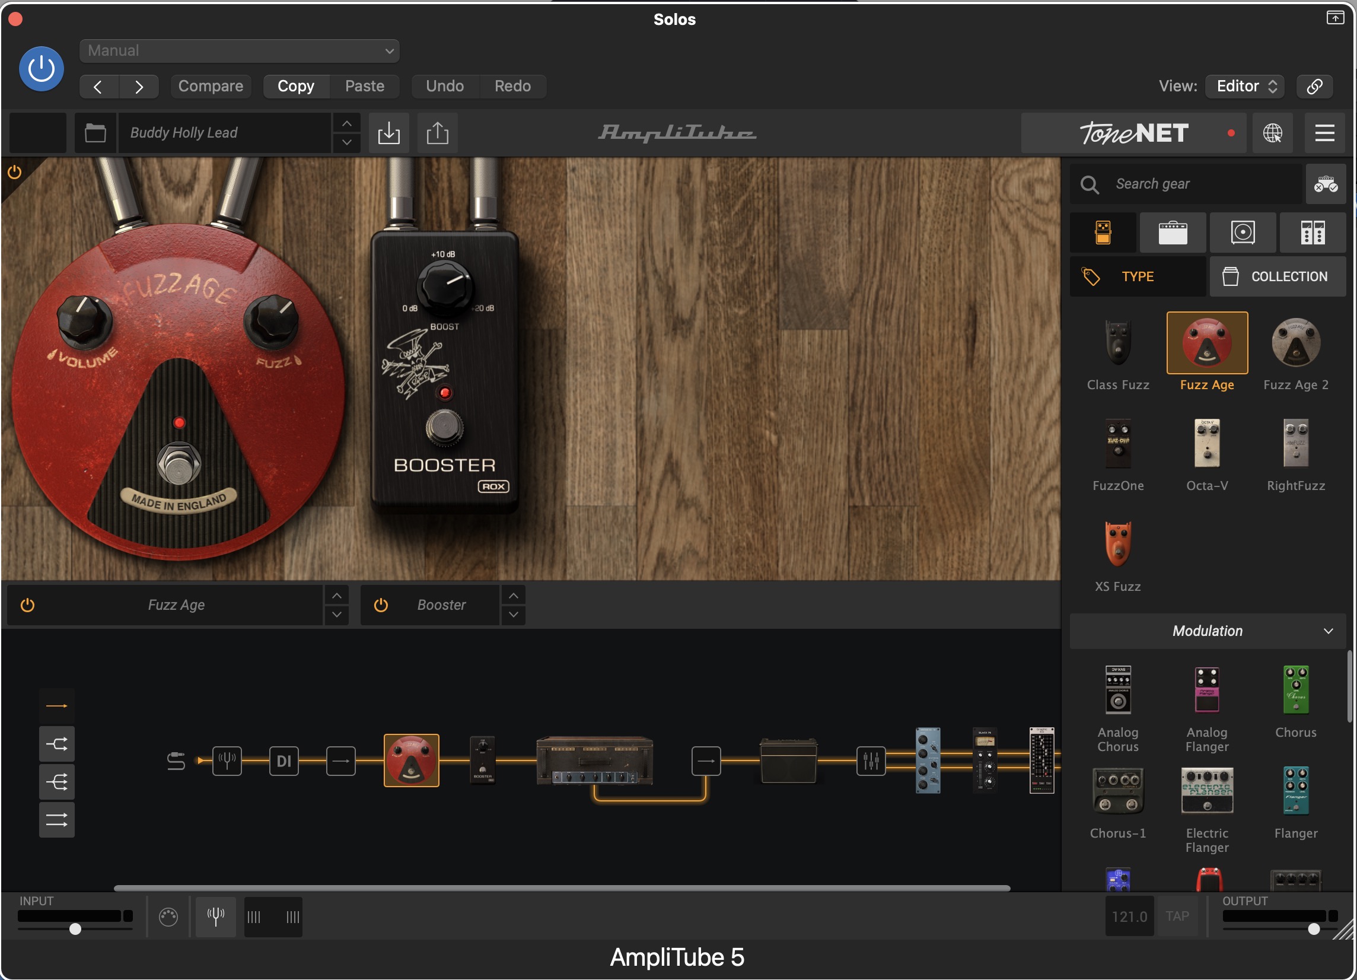Select the Cabinet speaker gear tab

(x=1243, y=233)
